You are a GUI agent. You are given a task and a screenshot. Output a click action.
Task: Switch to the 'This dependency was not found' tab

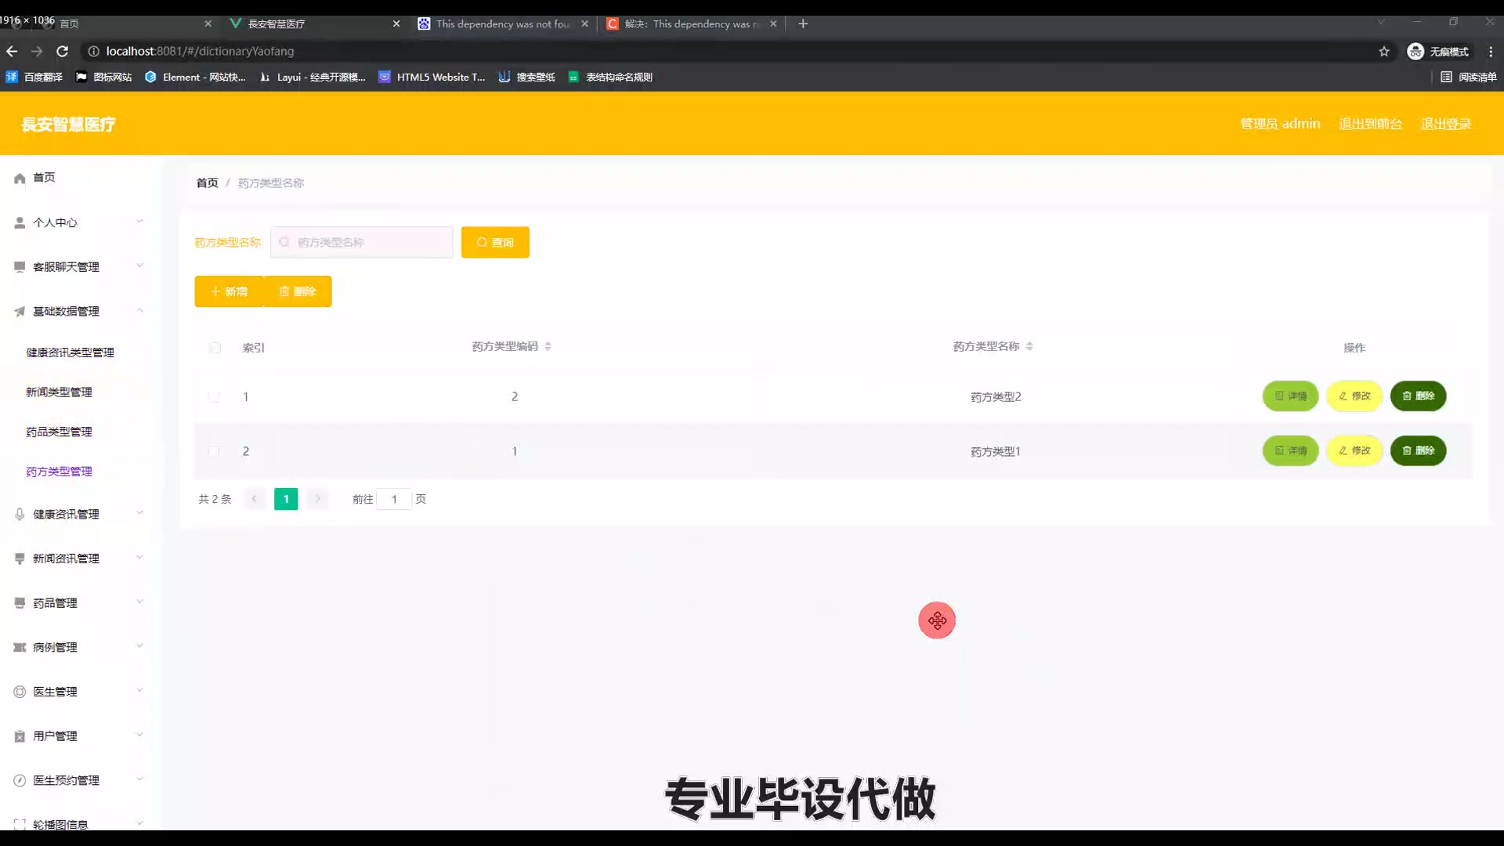pyautogui.click(x=501, y=24)
